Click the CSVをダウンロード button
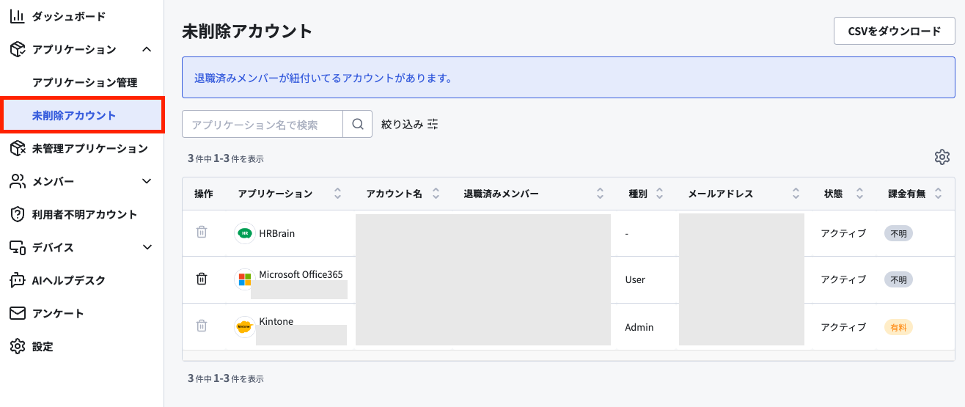Image resolution: width=965 pixels, height=407 pixels. [x=895, y=31]
